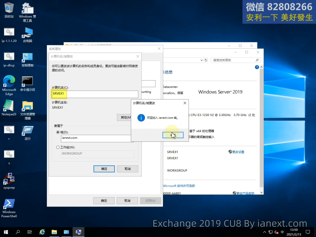Click 取消 in 计算机名/域更改 dialog
This screenshot has width=316, height=237.
(x=127, y=169)
